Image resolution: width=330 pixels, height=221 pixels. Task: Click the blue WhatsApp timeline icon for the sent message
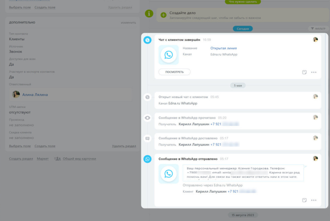click(x=148, y=159)
